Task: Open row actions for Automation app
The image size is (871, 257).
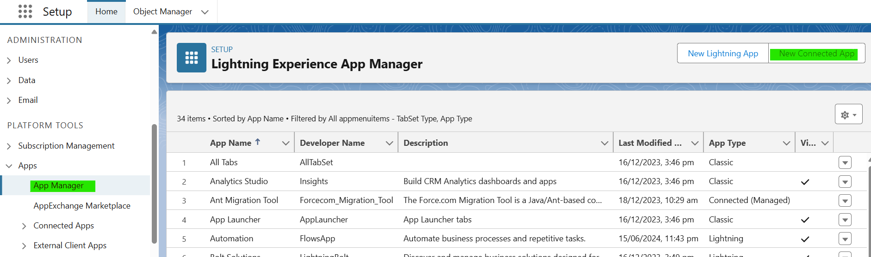Action: click(x=845, y=239)
